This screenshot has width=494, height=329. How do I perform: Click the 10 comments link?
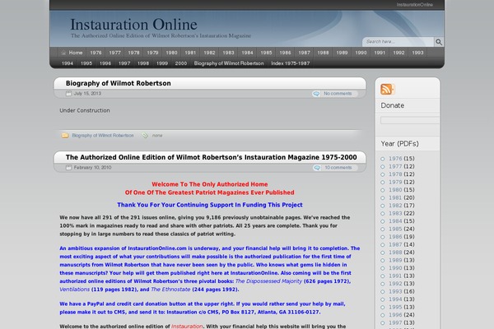(x=338, y=168)
